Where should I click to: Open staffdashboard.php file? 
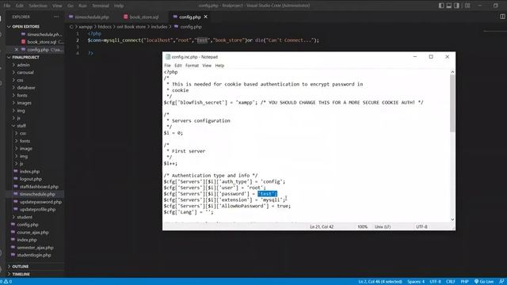click(39, 187)
